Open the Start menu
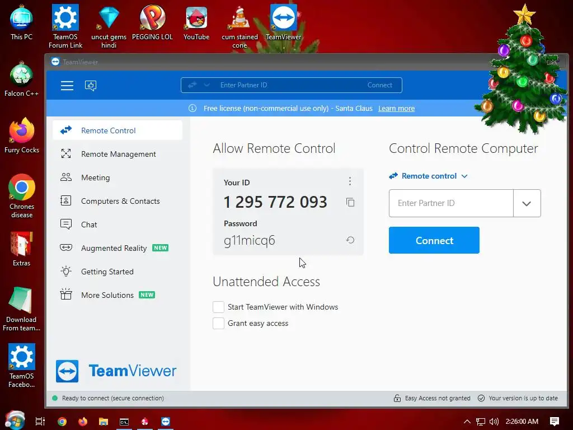The image size is (573, 430). pyautogui.click(x=15, y=420)
